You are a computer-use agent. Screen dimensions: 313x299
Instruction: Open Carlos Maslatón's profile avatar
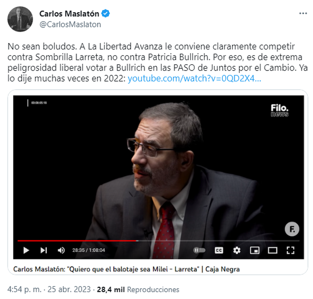[x=20, y=19]
